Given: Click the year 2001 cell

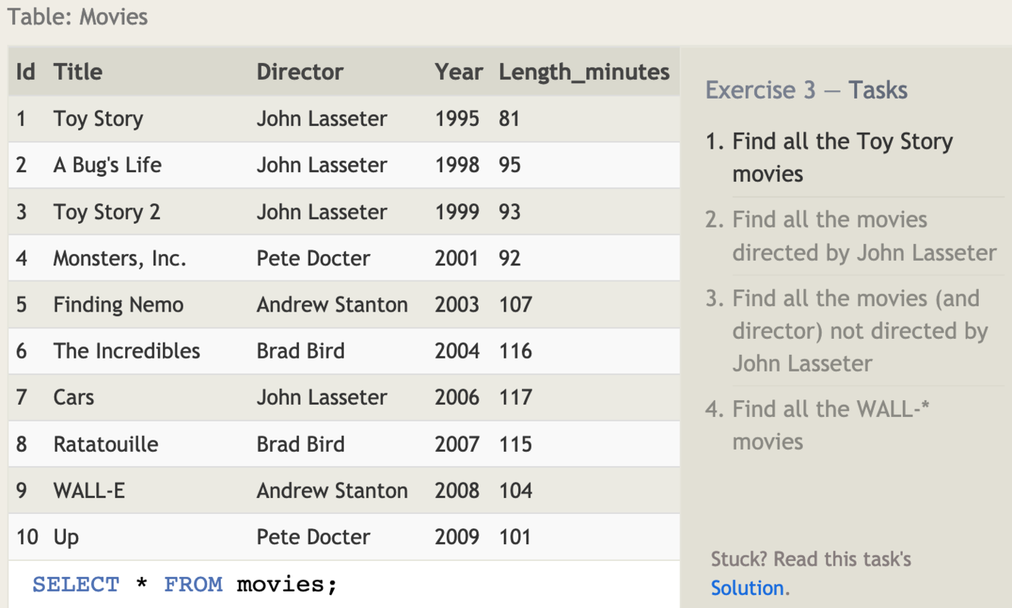Looking at the screenshot, I should (457, 259).
